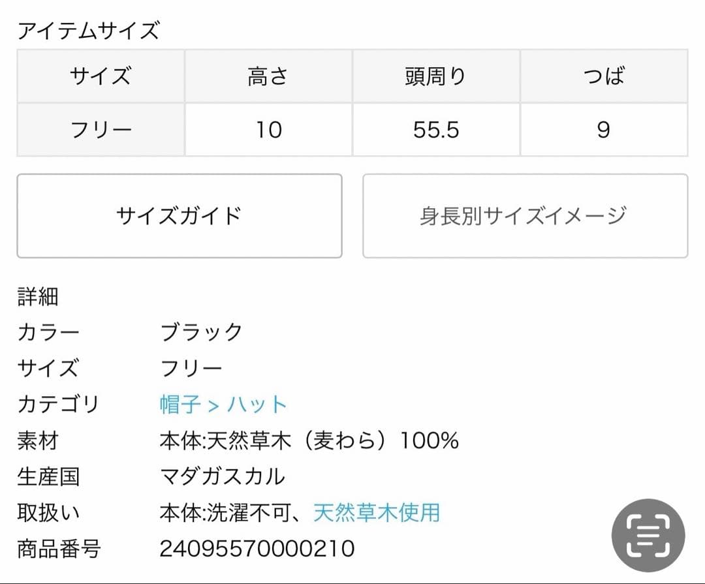Click the マダガスカル country of origin text
The image size is (705, 584).
(x=223, y=476)
